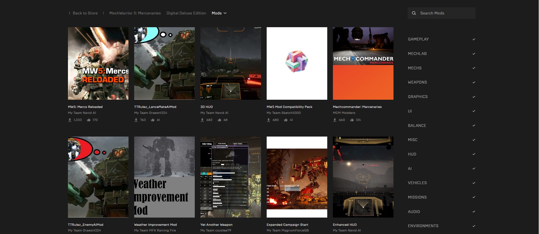Open Weather Improvement Mod title link
This screenshot has width=539, height=234.
pyautogui.click(x=155, y=225)
